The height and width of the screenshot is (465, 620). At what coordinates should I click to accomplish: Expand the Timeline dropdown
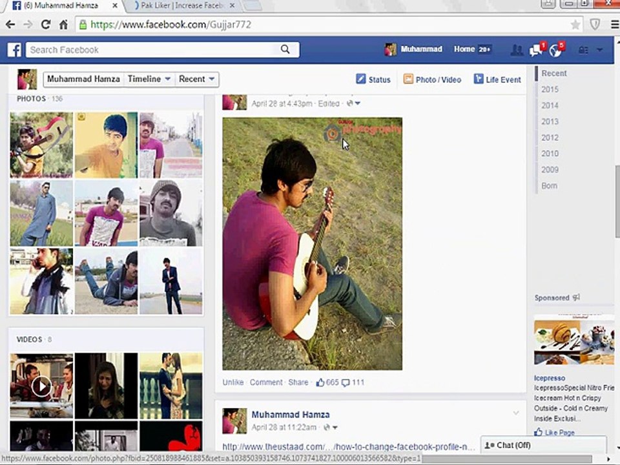[x=149, y=79]
